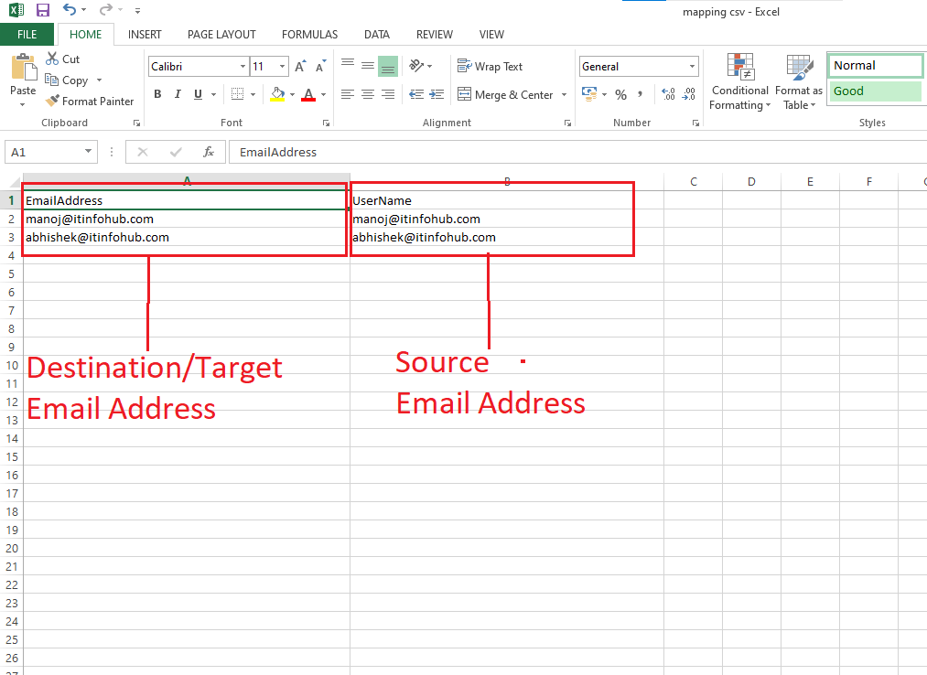Select column C header
The height and width of the screenshot is (675, 927).
694,181
